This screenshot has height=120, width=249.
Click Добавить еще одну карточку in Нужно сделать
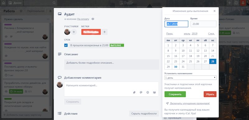click(x=22, y=115)
